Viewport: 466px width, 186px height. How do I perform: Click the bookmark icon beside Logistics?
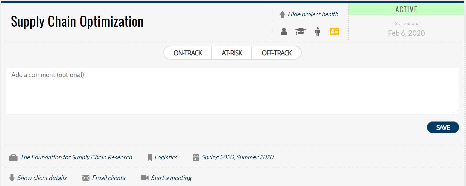coord(150,157)
